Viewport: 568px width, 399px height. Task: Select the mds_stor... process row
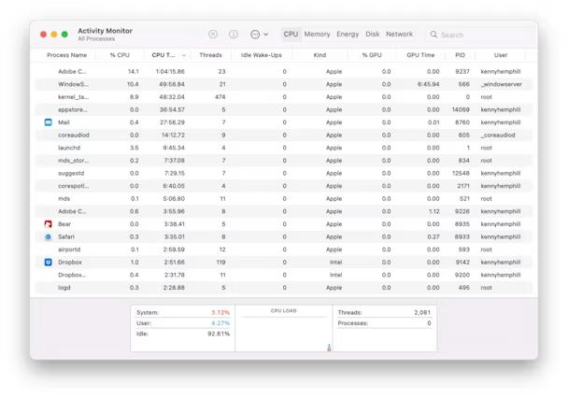click(x=284, y=160)
